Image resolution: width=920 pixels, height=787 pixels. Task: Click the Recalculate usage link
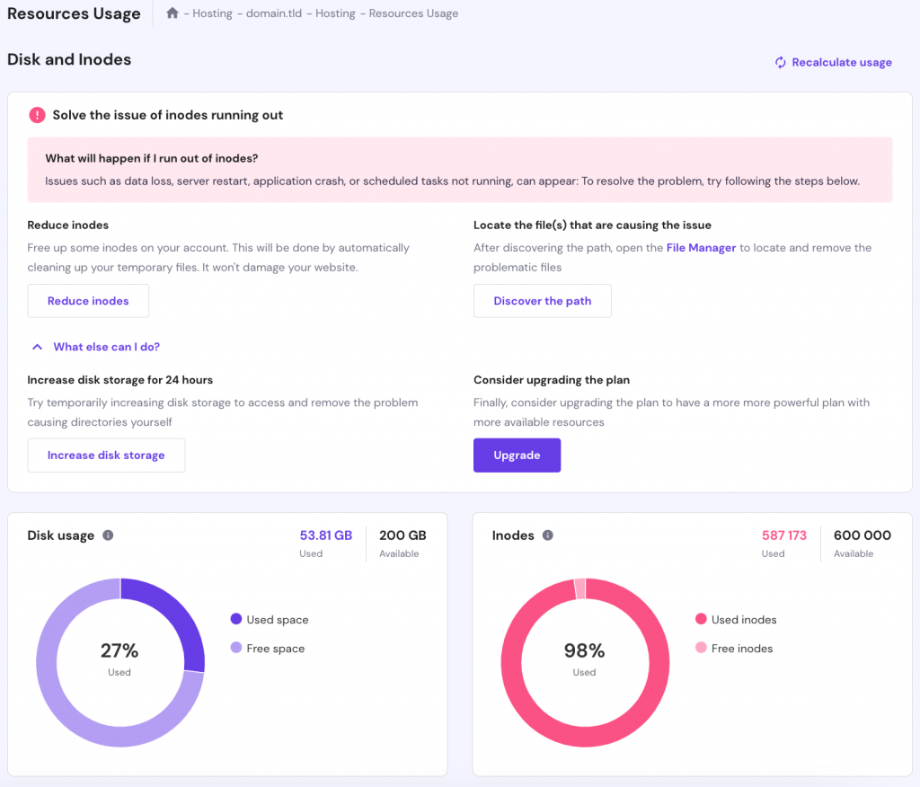(x=842, y=63)
